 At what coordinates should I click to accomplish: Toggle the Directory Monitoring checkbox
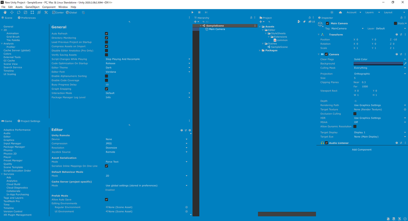pyautogui.click(x=106, y=38)
